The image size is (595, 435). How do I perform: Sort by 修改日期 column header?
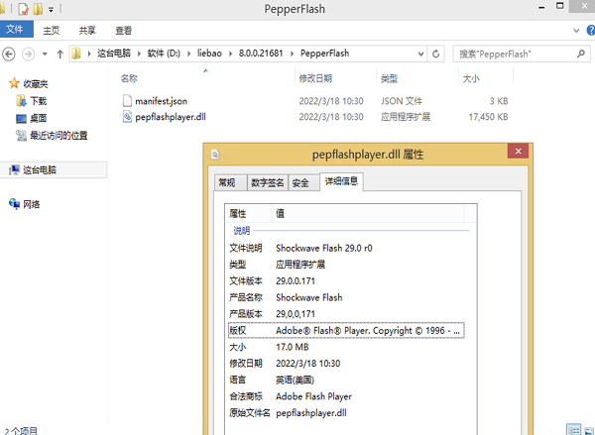(x=315, y=78)
